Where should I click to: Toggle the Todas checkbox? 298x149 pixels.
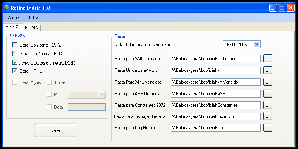(50, 82)
